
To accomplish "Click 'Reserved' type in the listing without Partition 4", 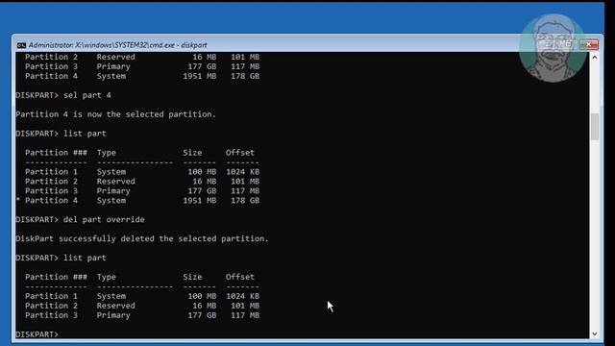I will [x=115, y=306].
